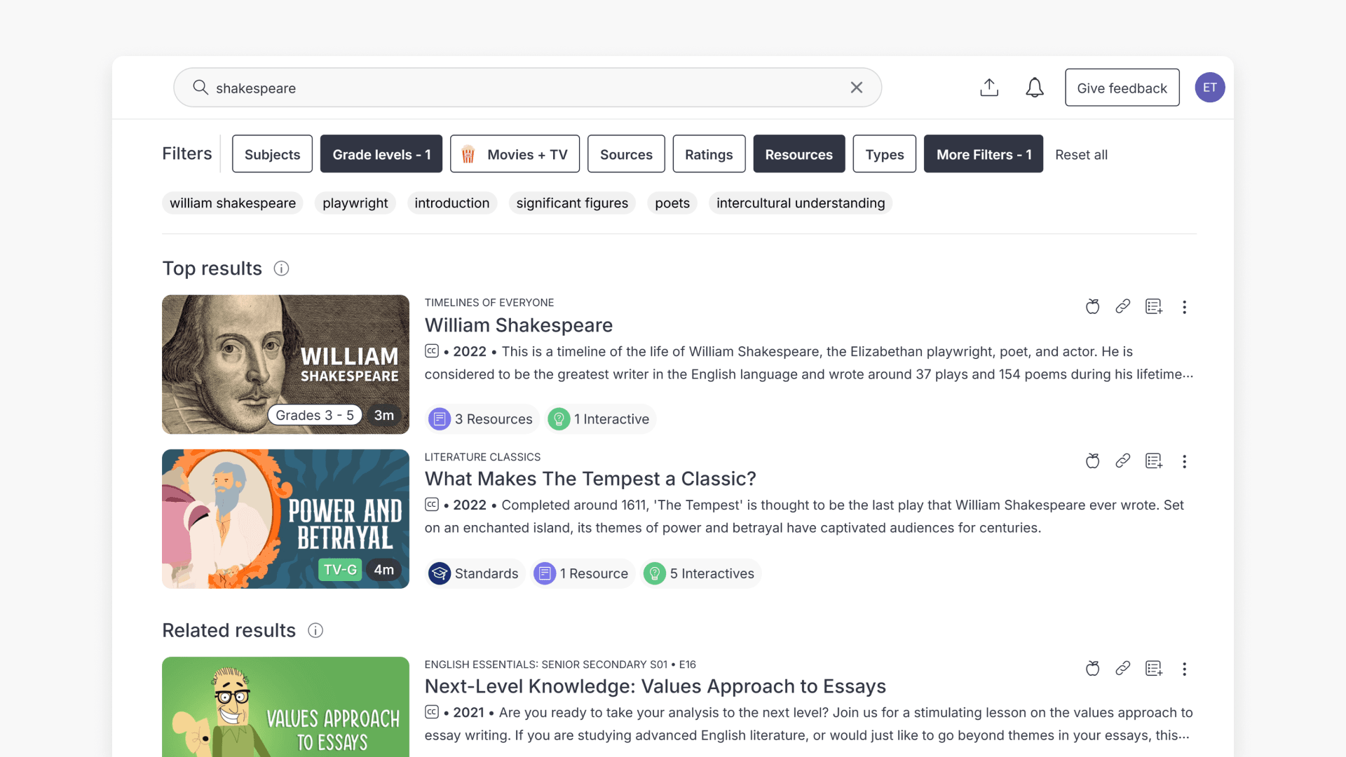Image resolution: width=1346 pixels, height=757 pixels.
Task: Add William Shakespeare timeline to a playlist
Action: (1154, 306)
